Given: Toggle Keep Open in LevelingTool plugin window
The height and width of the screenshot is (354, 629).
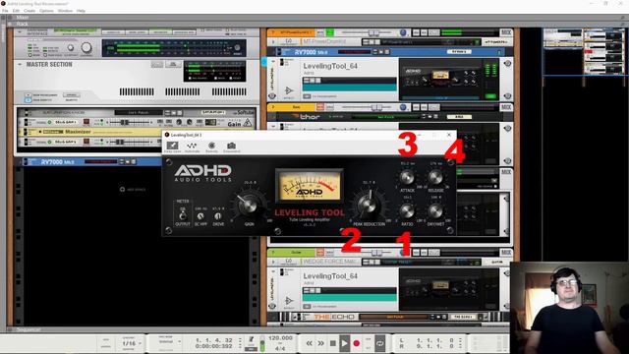Looking at the screenshot, I should click(x=173, y=147).
